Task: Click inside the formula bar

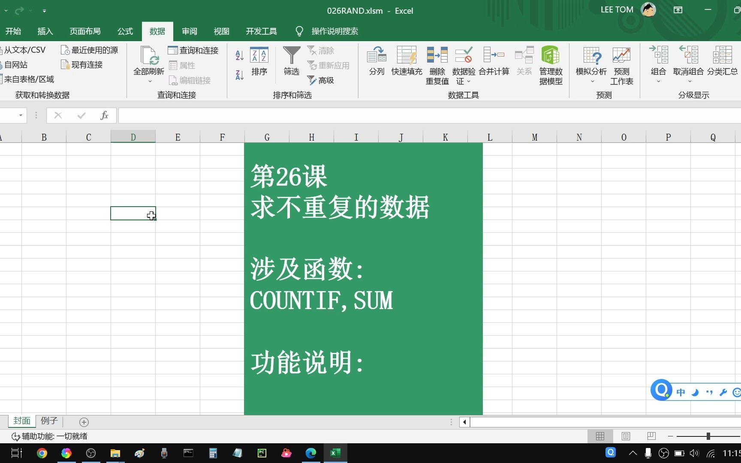Action: (x=300, y=115)
